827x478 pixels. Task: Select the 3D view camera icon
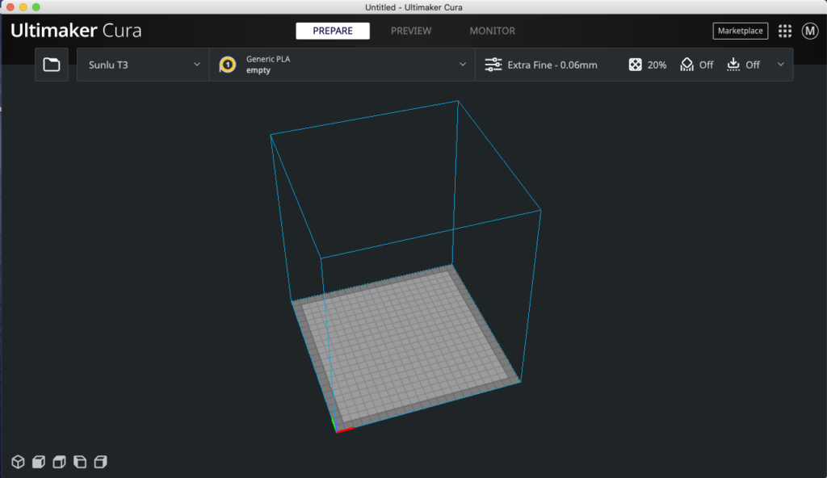[18, 462]
